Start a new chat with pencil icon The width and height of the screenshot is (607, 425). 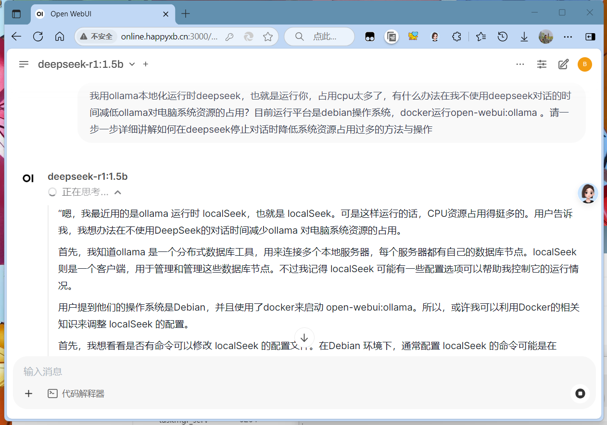563,64
